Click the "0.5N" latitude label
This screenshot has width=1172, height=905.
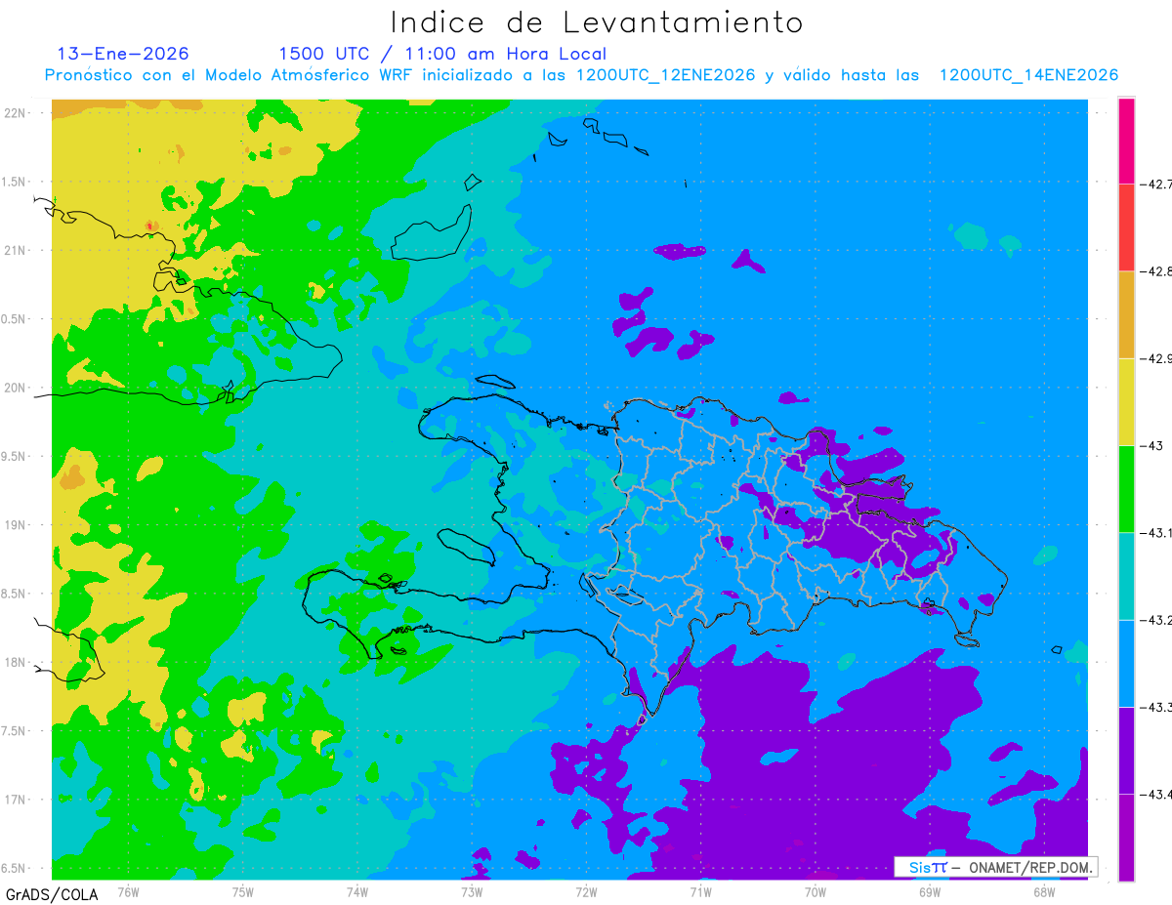point(14,319)
